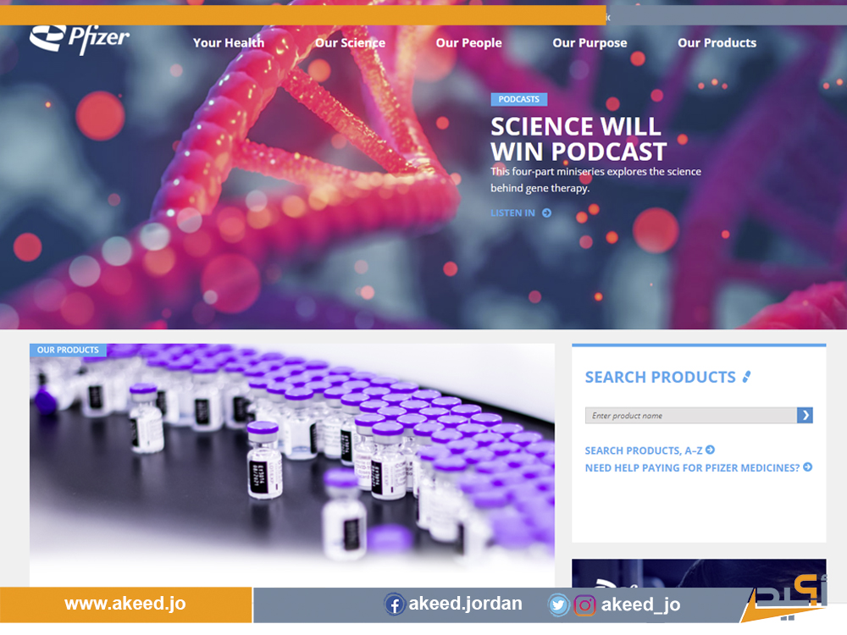Click the arrow icon after Search Products A-Z
Viewport: 847px width, 635px height.
point(711,450)
